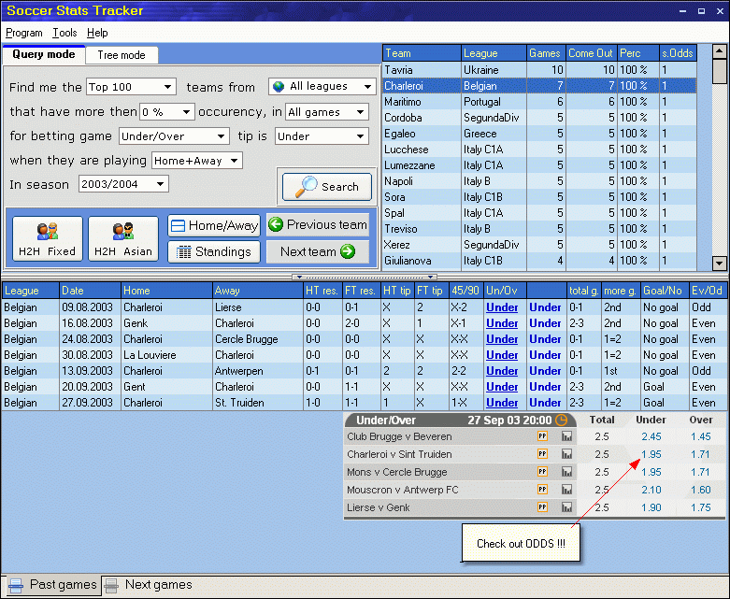This screenshot has width=730, height=599.
Task: Open the Tools menu
Action: pyautogui.click(x=64, y=33)
